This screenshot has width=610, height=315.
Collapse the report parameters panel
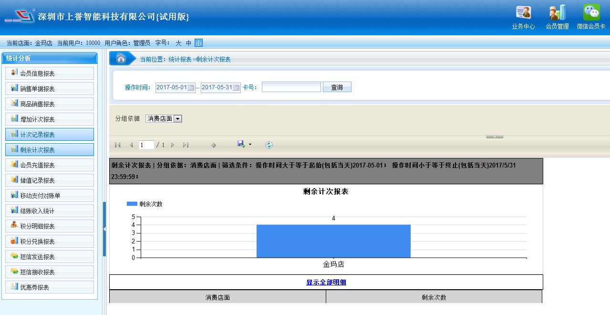pyautogui.click(x=495, y=137)
